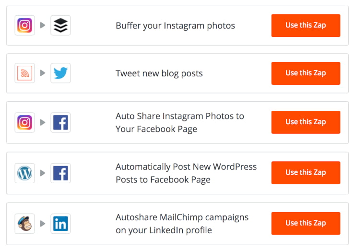355x249 pixels.
Task: Use this Zap for Buffer Instagram photos
Action: point(306,25)
